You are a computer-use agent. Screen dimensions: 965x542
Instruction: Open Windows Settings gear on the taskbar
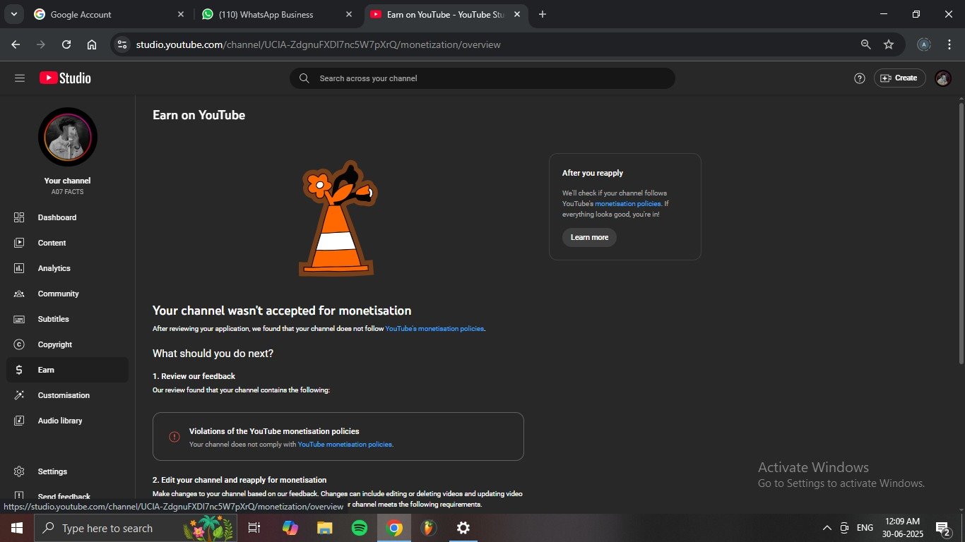pos(463,528)
